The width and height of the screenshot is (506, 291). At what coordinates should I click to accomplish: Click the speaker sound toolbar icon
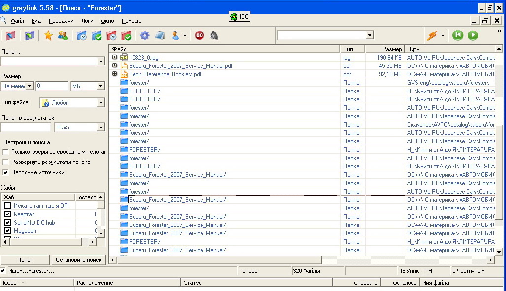[214, 35]
